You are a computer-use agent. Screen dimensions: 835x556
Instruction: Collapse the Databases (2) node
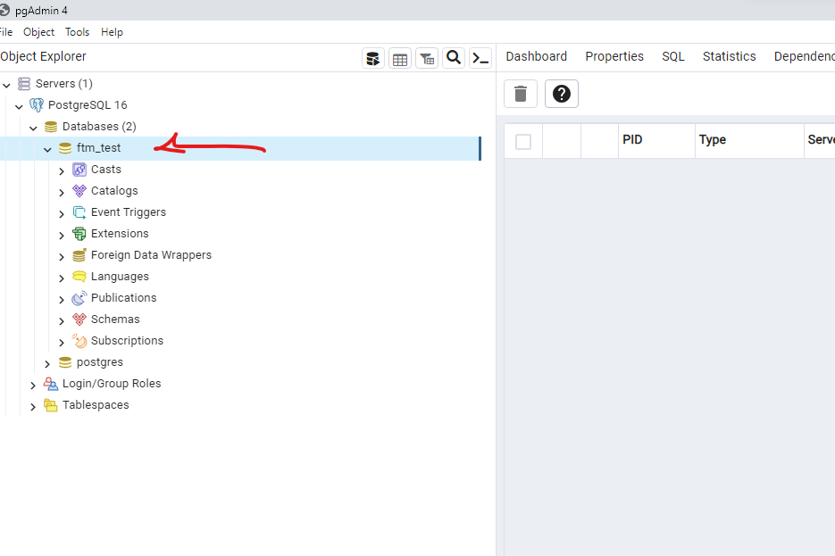point(34,128)
